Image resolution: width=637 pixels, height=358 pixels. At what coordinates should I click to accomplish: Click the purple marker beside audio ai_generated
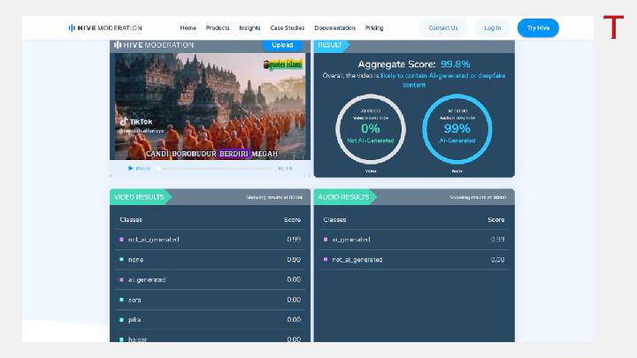click(x=325, y=240)
